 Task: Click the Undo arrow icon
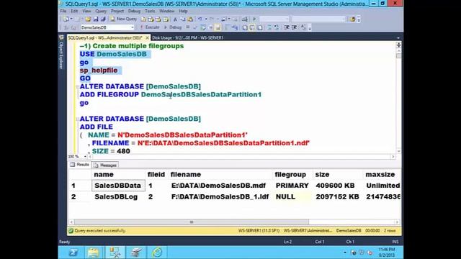200,19
